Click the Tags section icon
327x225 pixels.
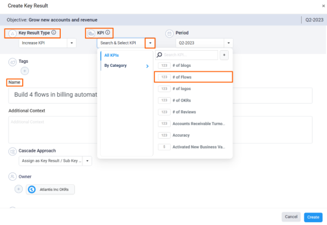point(12,62)
